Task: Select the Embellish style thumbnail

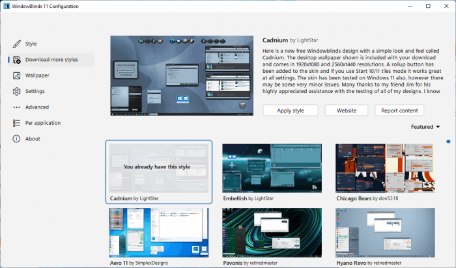Action: (271, 167)
